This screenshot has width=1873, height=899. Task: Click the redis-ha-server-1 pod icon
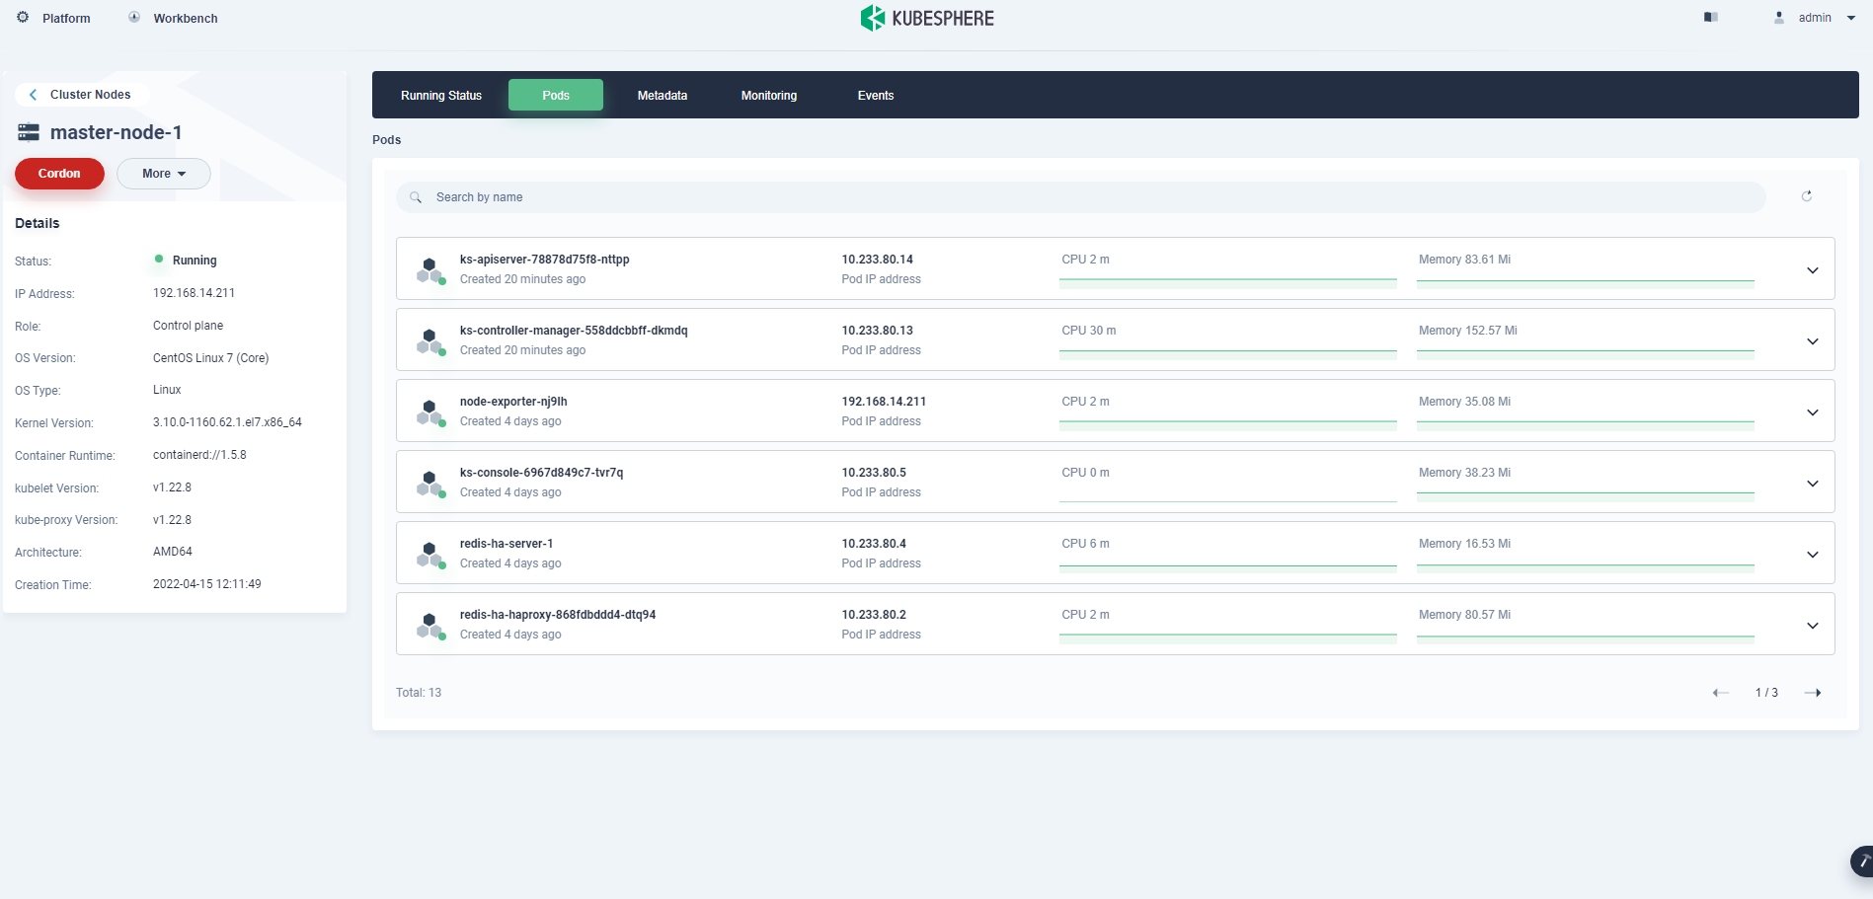[x=429, y=554]
